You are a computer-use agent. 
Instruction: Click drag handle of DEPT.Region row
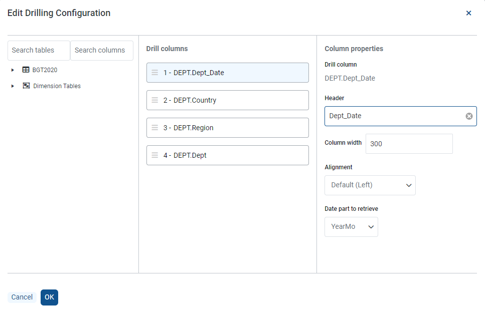[x=155, y=128]
